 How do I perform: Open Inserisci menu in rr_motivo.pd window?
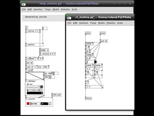pyautogui.click(x=84, y=23)
